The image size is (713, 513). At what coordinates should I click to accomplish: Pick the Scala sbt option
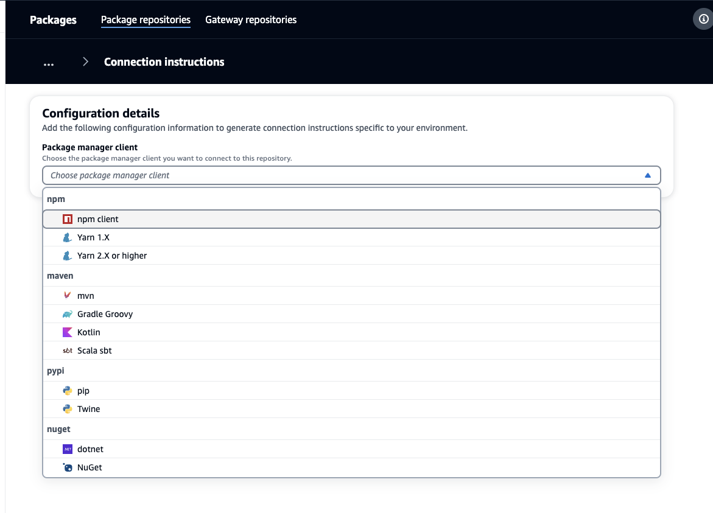pyautogui.click(x=351, y=351)
